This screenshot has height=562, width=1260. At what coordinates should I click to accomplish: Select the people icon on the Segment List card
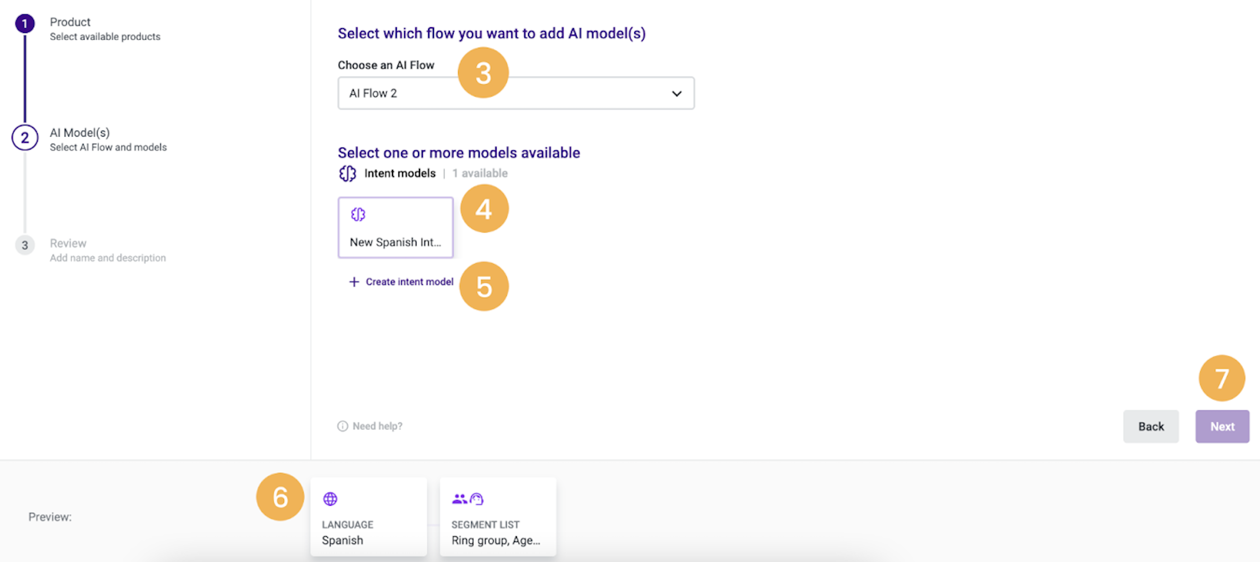(x=460, y=498)
